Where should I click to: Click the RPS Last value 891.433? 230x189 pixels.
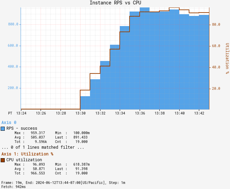[80, 137]
